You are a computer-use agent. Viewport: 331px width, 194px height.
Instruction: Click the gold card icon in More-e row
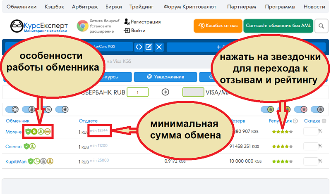48,132
